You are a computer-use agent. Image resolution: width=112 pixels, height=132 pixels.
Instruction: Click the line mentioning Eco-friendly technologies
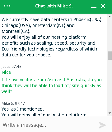pyautogui.click(x=49, y=49)
